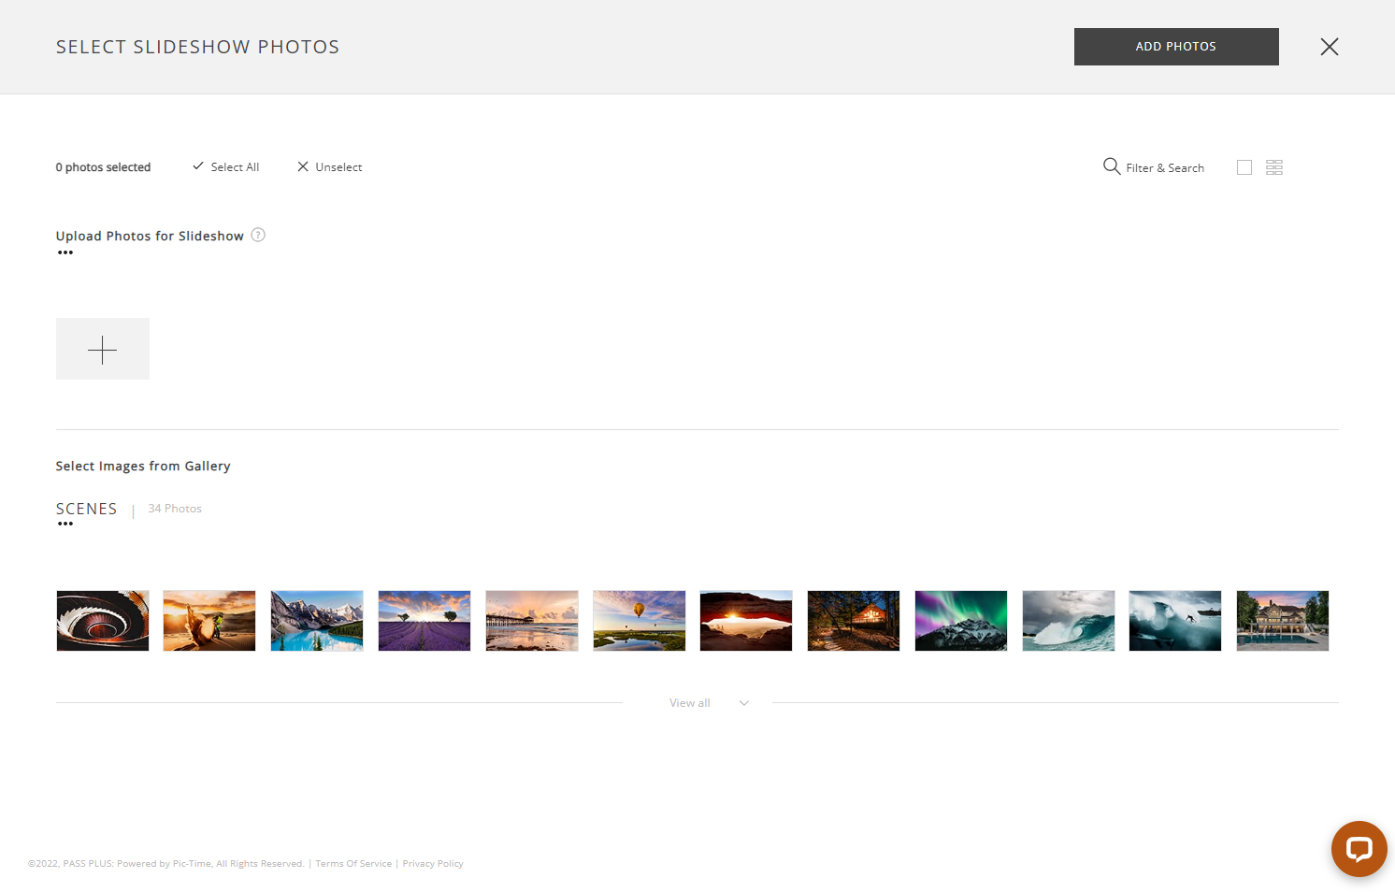1395x892 pixels.
Task: Click the '34 Photos' count text
Action: [x=175, y=509]
